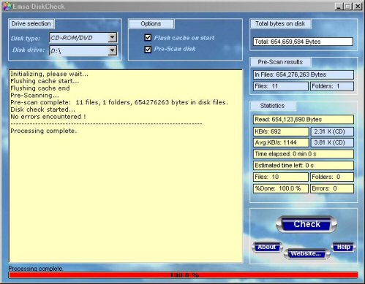This screenshot has width=365, height=284.
Task: Select the In Files 654,276,263 Bytes field
Action: click(x=304, y=74)
